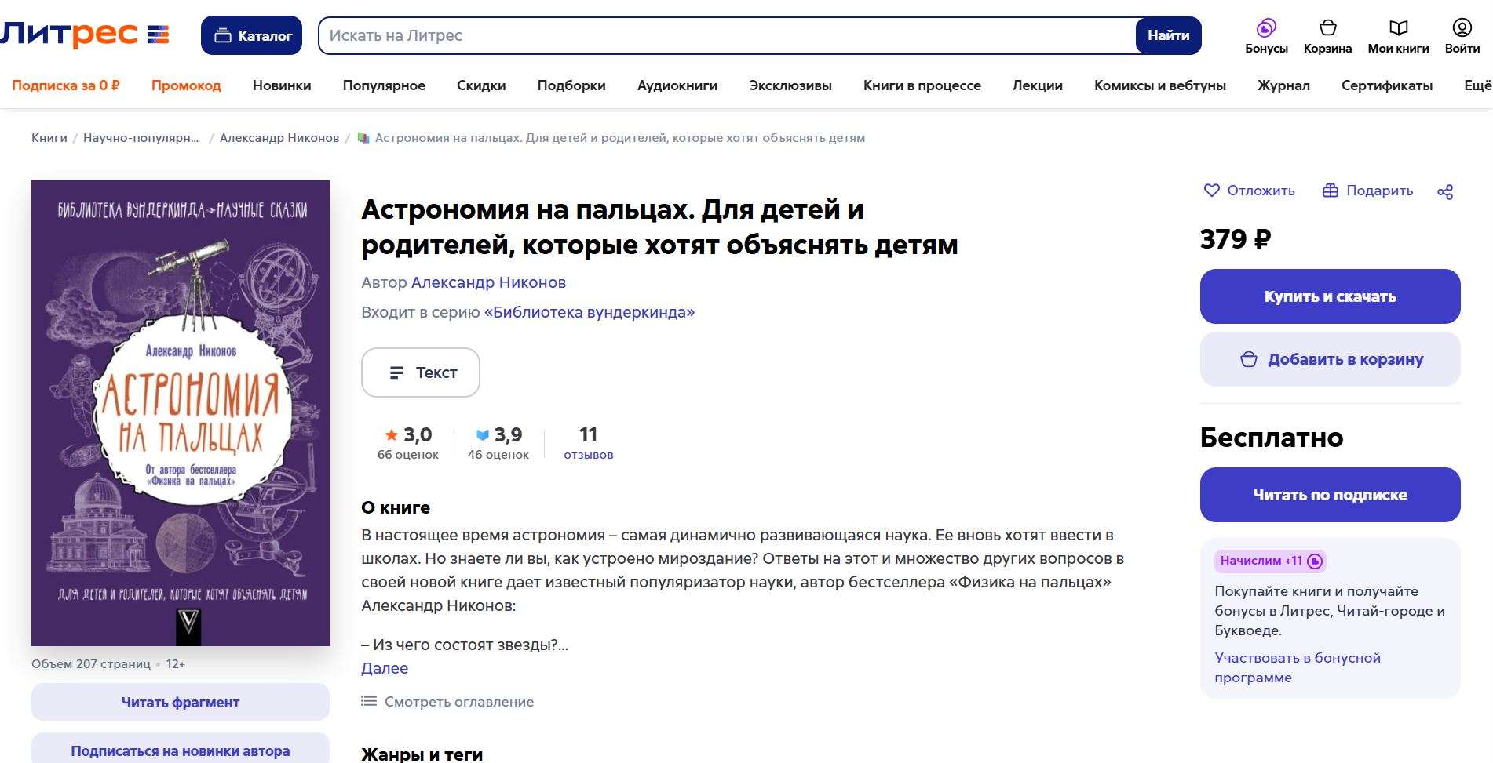Go to Новинки section
Screen dimensions: 1493x763
282,85
